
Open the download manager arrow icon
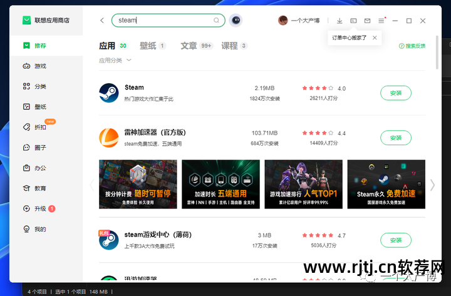pyautogui.click(x=340, y=21)
